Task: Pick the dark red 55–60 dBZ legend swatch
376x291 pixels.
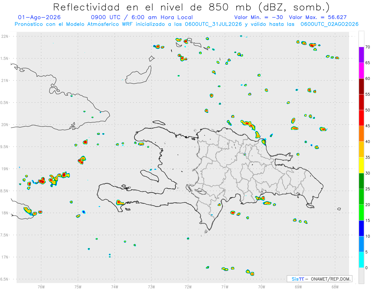Action: coord(361,86)
